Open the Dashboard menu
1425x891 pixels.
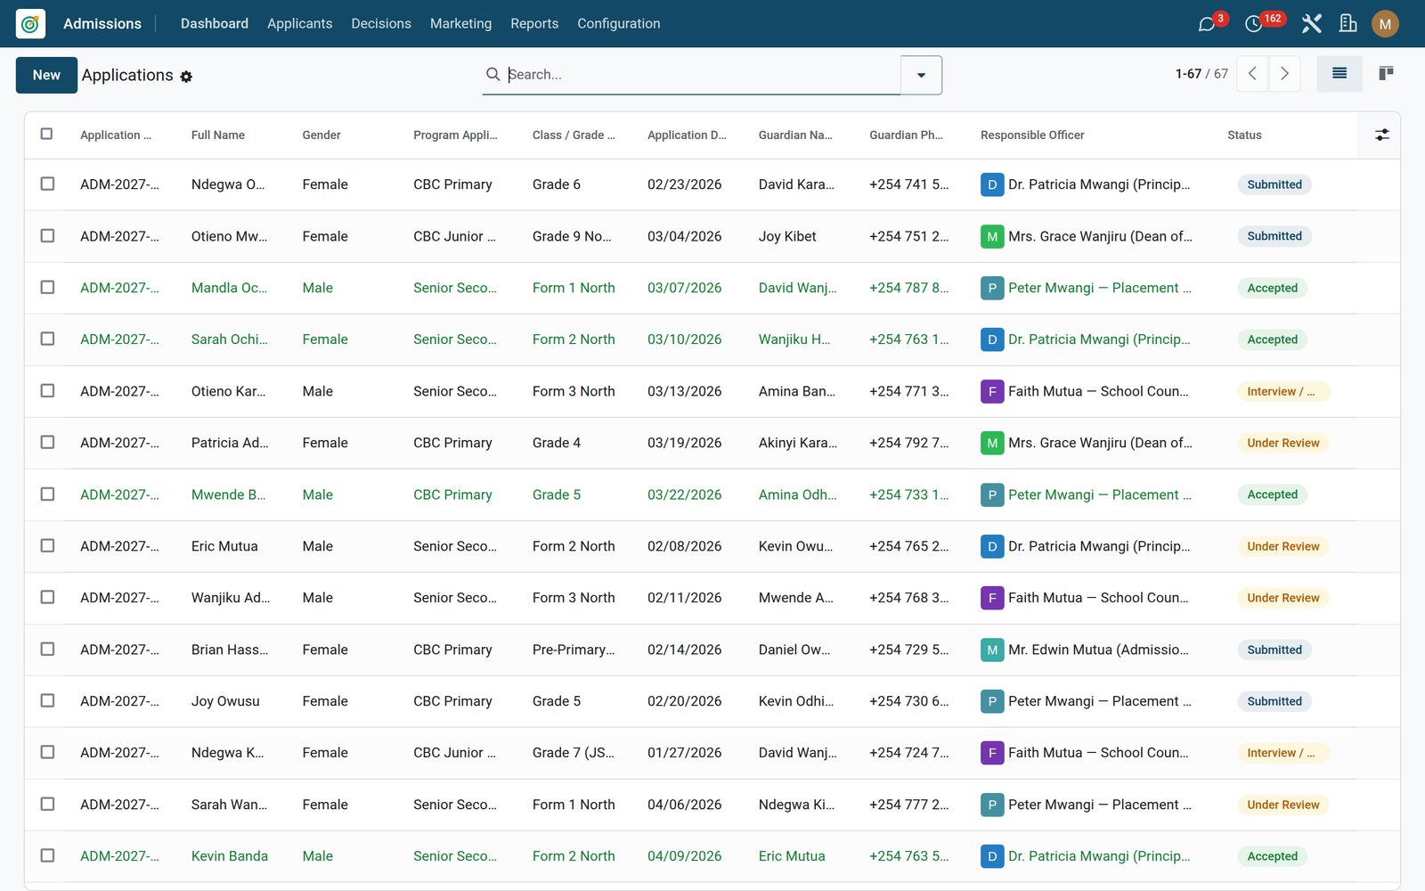coord(215,23)
